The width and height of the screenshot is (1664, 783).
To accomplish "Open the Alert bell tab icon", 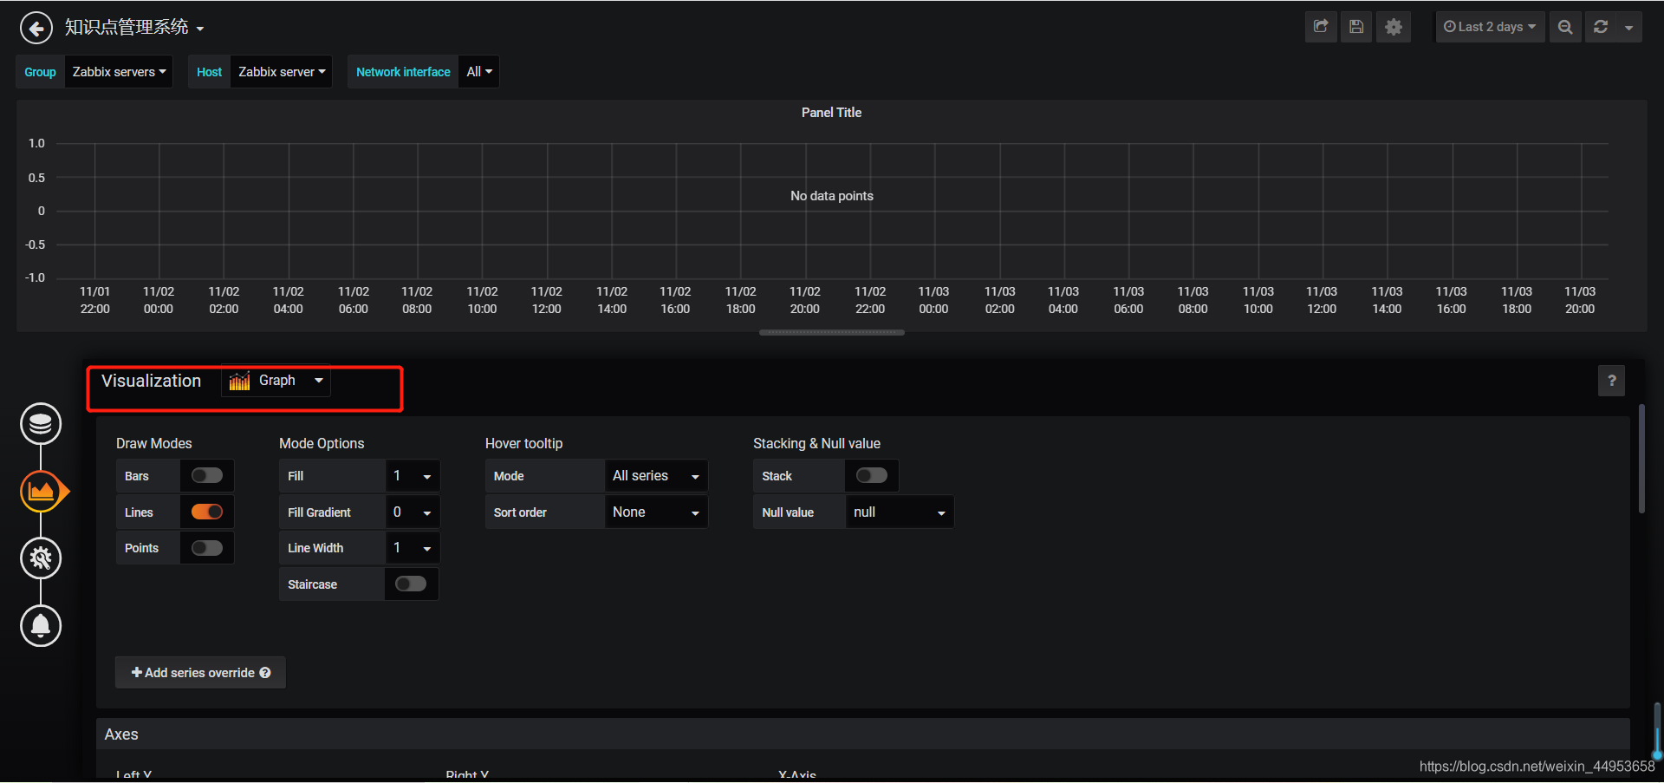I will click(41, 626).
